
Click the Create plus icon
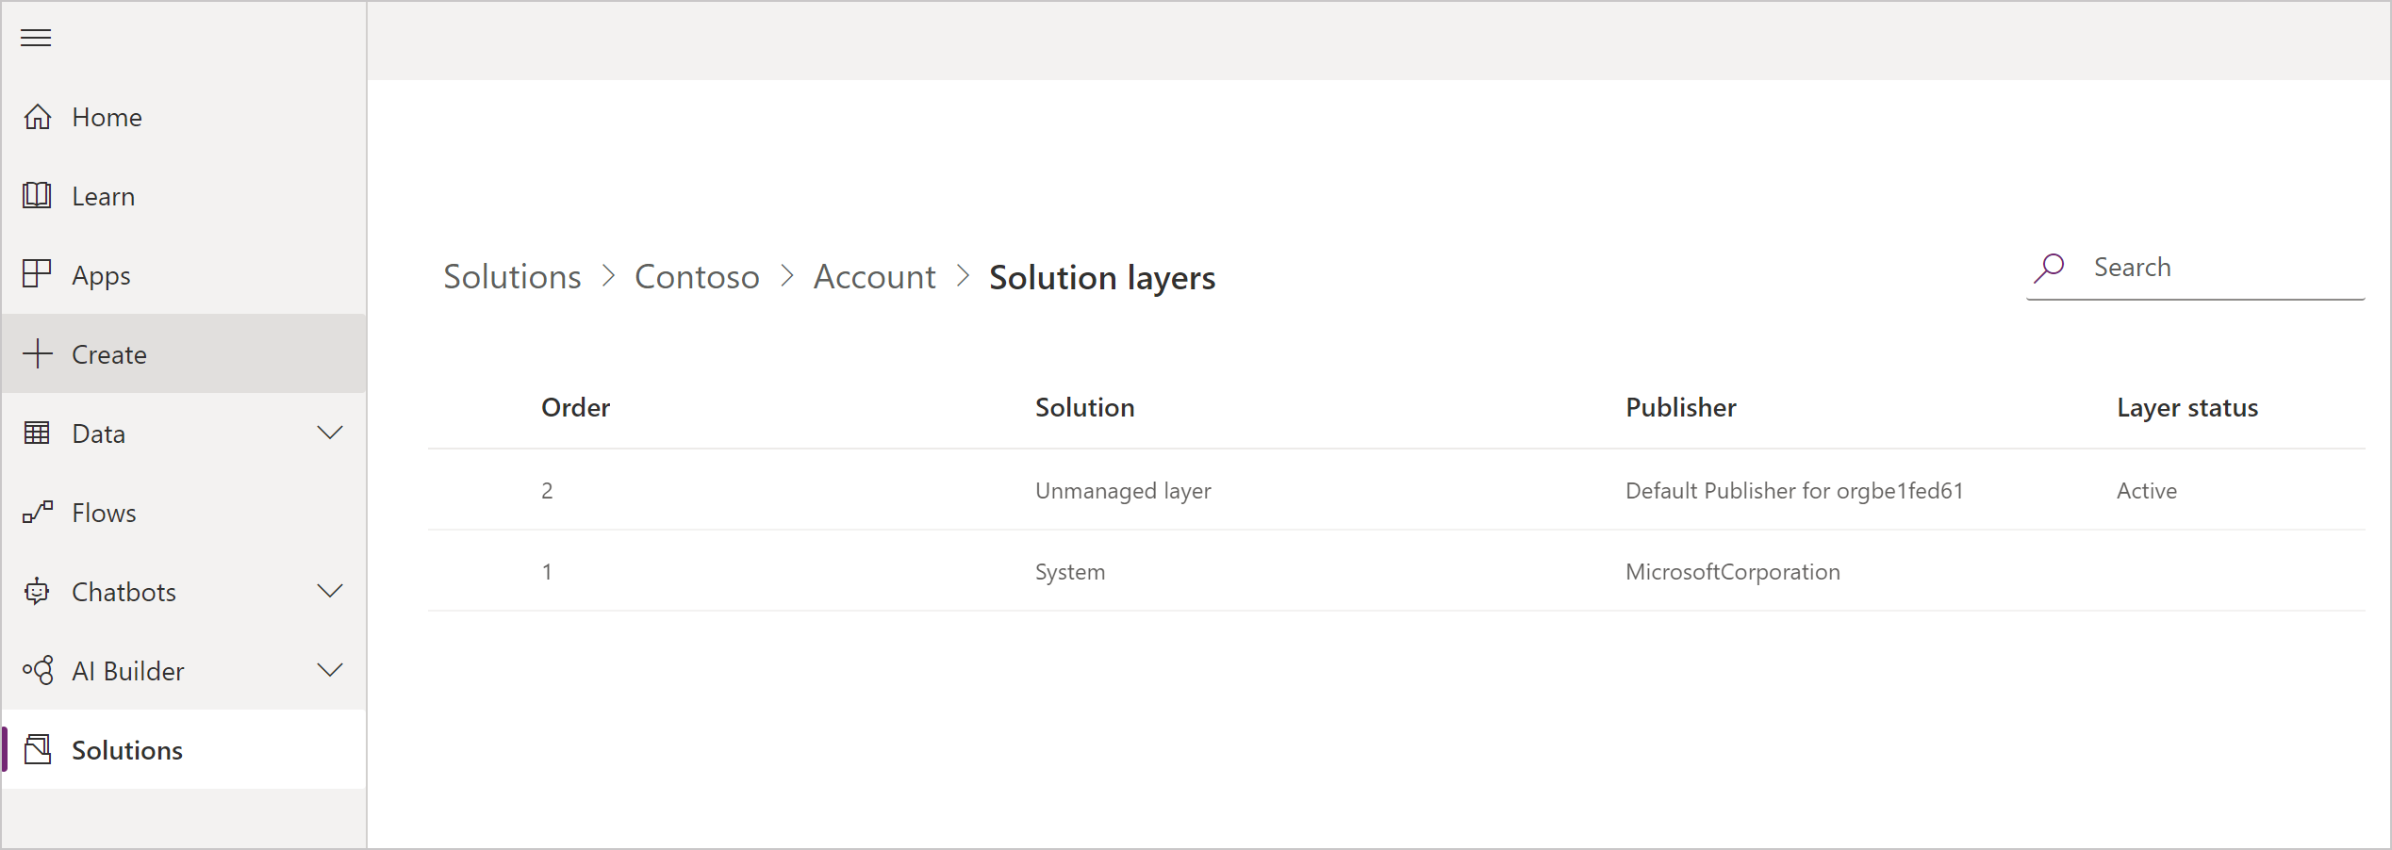pyautogui.click(x=38, y=353)
